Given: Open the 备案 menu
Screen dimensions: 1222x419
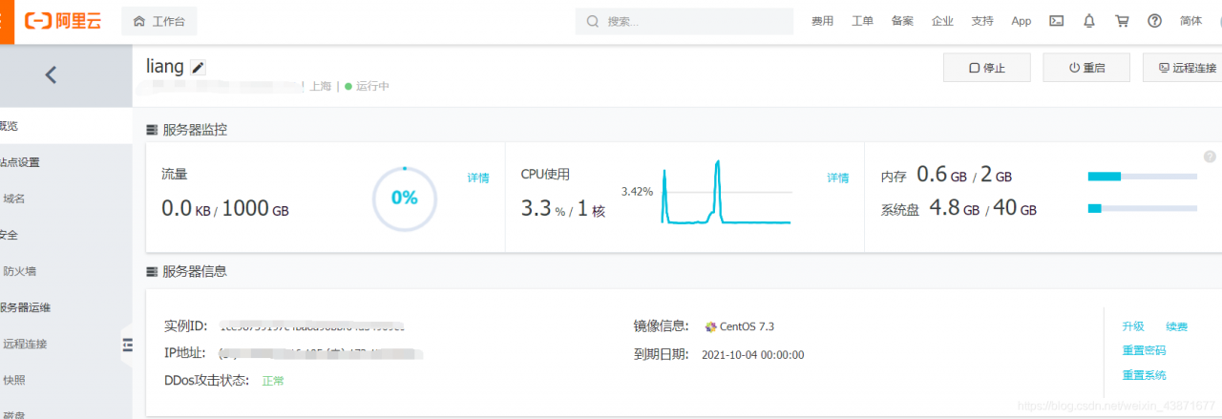Looking at the screenshot, I should [902, 21].
